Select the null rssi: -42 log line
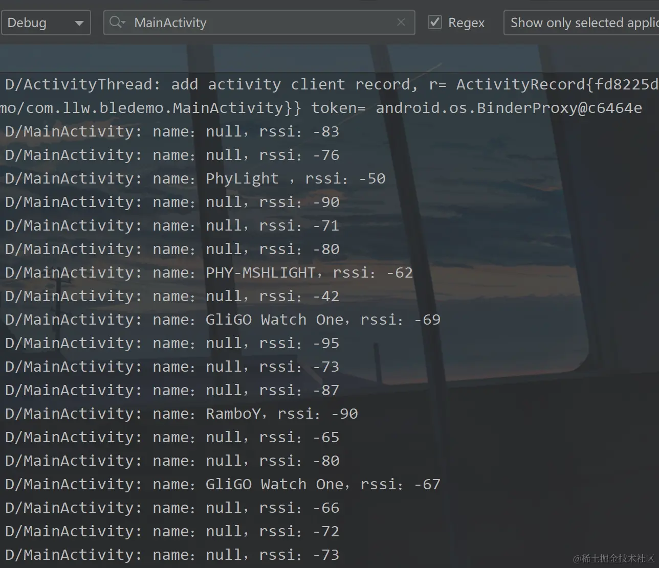The height and width of the screenshot is (568, 659). 172,296
